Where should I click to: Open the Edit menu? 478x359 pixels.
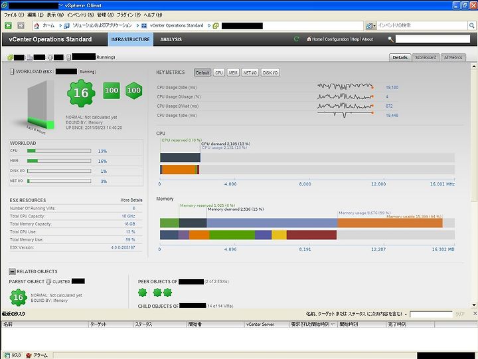pos(35,15)
